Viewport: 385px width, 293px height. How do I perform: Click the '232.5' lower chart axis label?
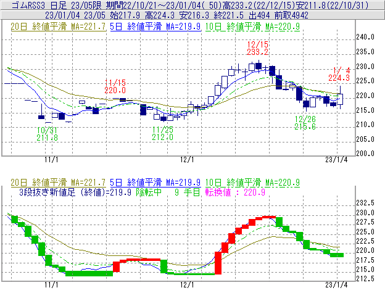pos(365,203)
